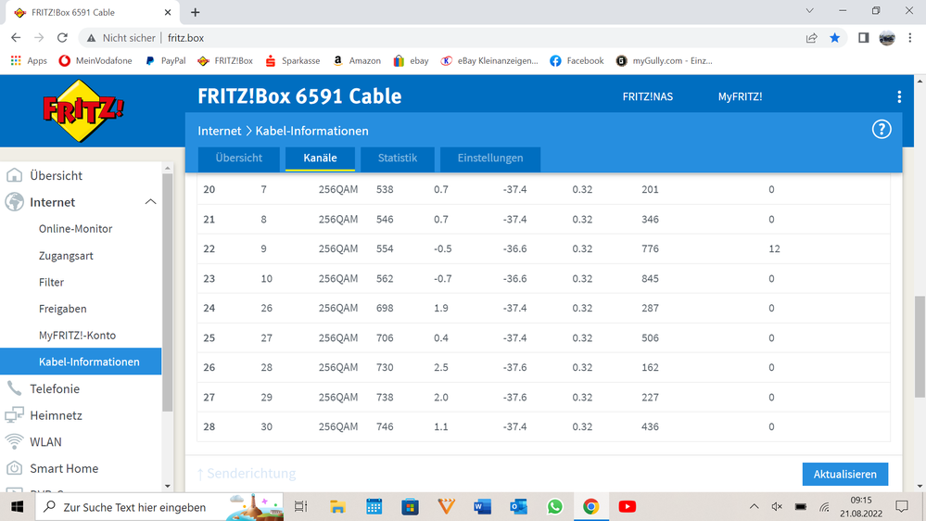
Task: Open Online-Monitor in the sidebar
Action: 76,229
